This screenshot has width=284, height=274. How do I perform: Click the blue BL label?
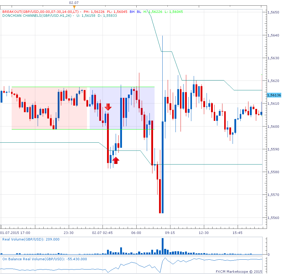click(139, 12)
